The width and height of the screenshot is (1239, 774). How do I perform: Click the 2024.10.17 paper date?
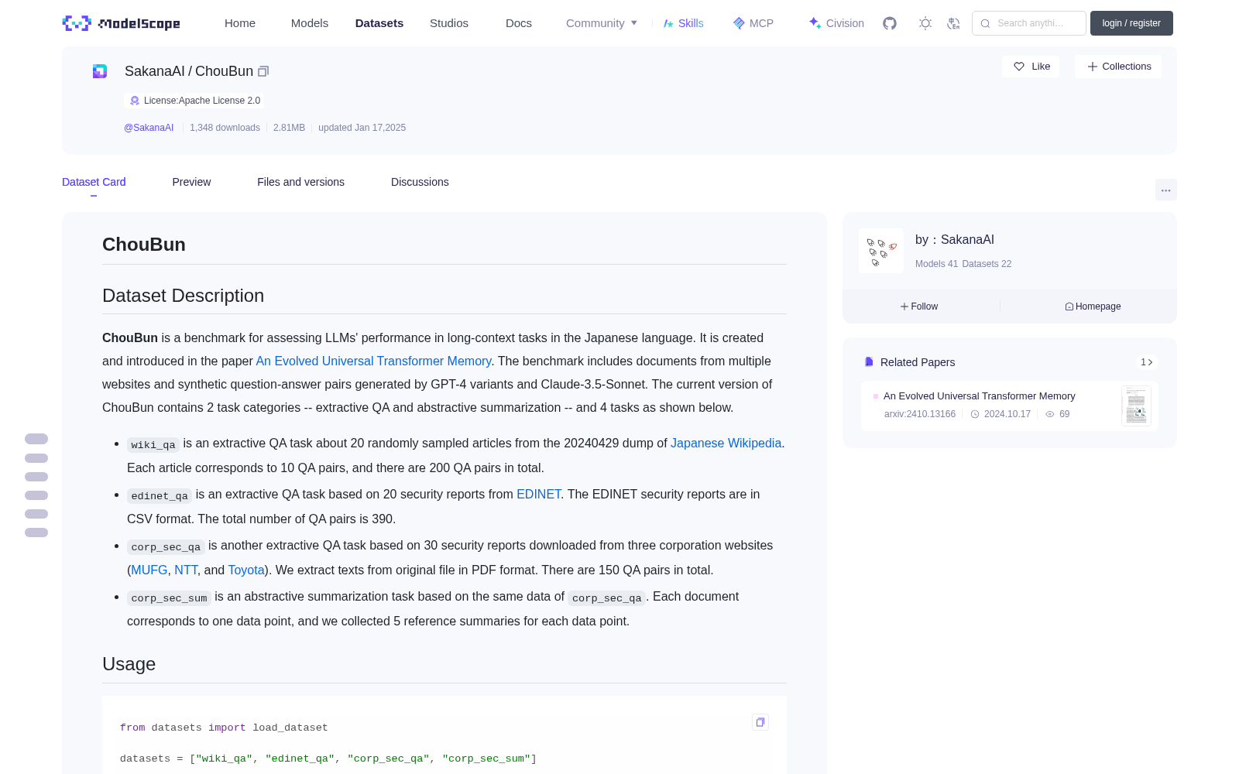tap(1007, 414)
